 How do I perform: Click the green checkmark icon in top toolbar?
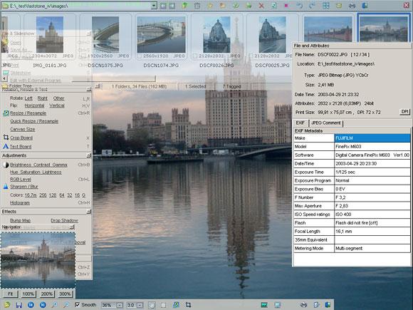236,6
